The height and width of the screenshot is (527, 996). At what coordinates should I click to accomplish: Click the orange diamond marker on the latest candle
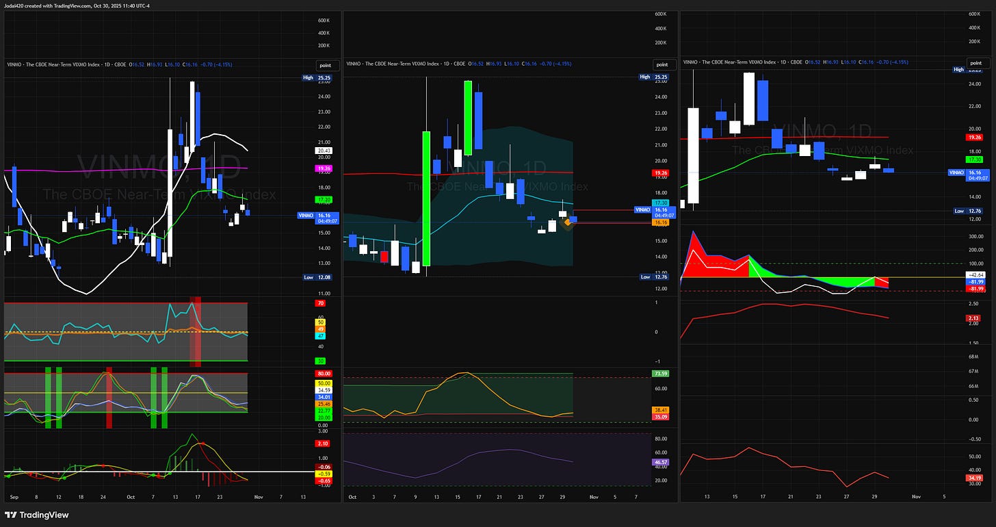pos(568,222)
